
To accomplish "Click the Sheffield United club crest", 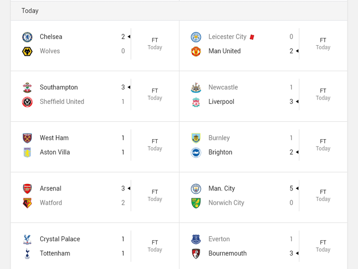I will [x=27, y=102].
